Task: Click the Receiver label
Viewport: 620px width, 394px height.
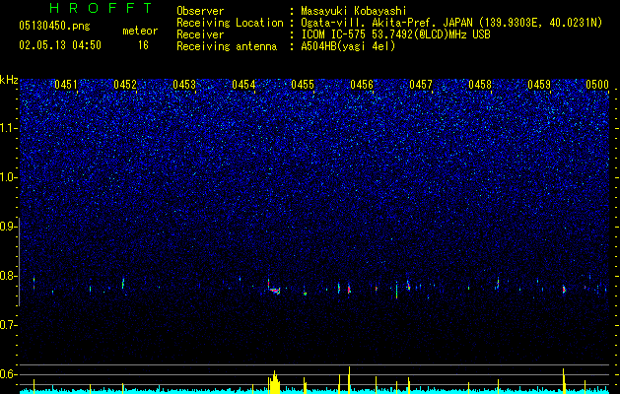Action: tap(200, 34)
